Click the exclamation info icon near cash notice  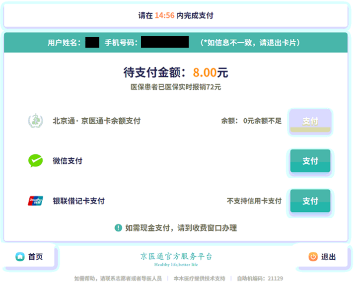118,227
